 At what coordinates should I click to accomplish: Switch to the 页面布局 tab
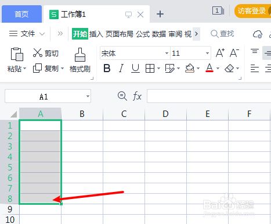click(x=120, y=34)
